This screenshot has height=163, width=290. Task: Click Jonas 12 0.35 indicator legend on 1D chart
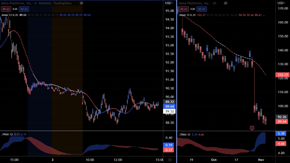[x=187, y=15]
